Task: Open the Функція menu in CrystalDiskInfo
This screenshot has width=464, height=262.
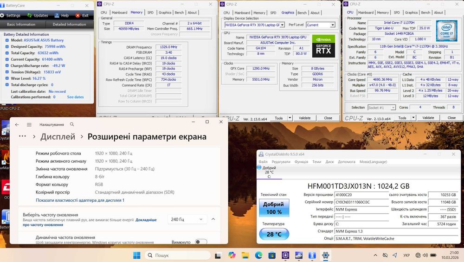Action: 301,162
